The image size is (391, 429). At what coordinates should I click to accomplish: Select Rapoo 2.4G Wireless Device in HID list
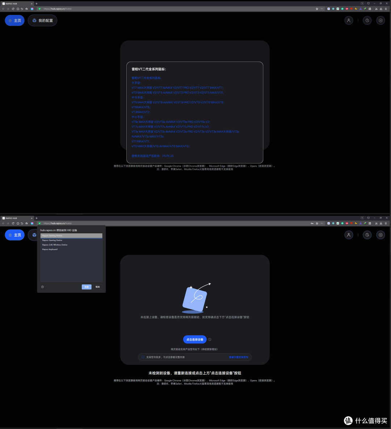coord(71,245)
